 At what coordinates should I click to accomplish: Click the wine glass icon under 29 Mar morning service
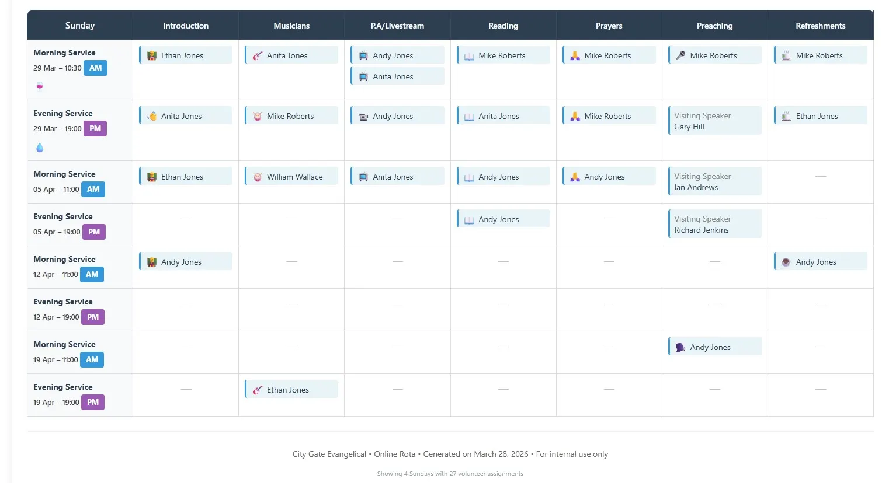click(x=40, y=86)
